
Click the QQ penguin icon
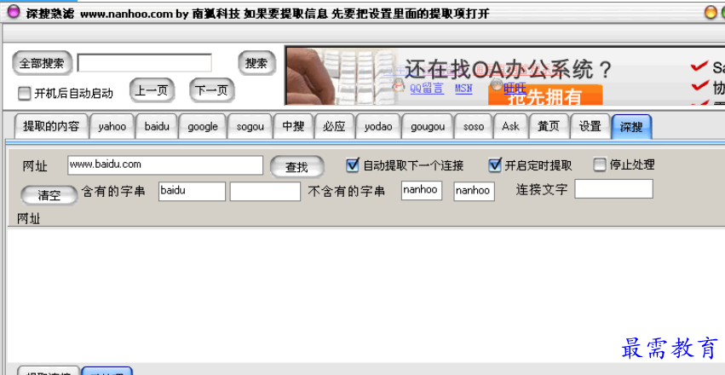tap(398, 86)
